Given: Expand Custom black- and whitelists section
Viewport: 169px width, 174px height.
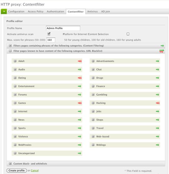Looking at the screenshot, I should 10,164.
